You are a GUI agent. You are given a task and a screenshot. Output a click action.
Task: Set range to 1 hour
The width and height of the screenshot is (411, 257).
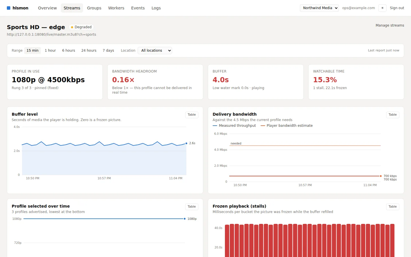coord(50,51)
